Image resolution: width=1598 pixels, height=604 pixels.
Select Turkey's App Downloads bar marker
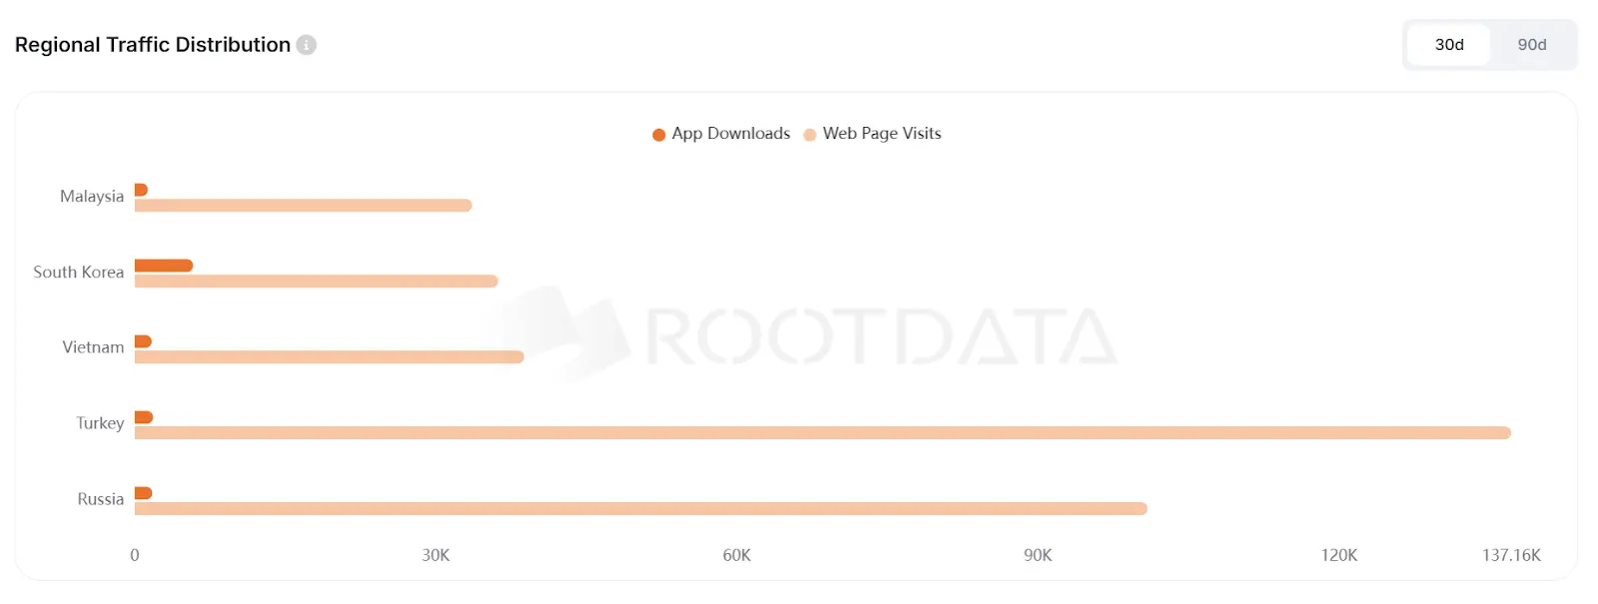pyautogui.click(x=143, y=416)
